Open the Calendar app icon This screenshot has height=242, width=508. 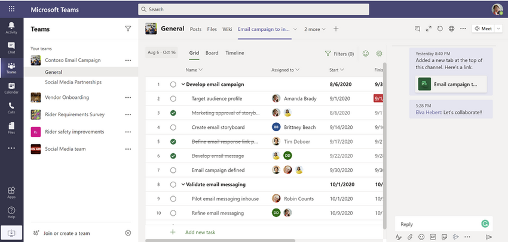11,88
